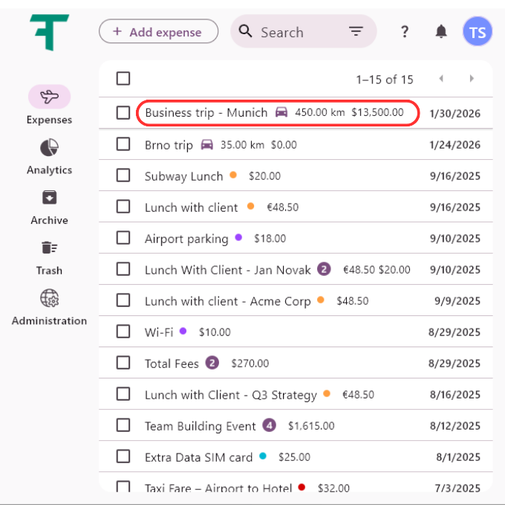Open search filter options icon

coord(356,31)
